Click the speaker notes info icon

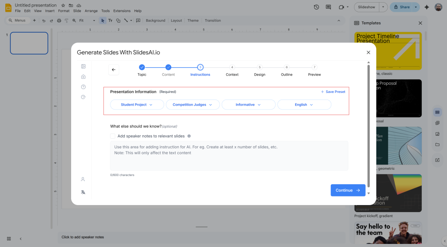[189, 136]
